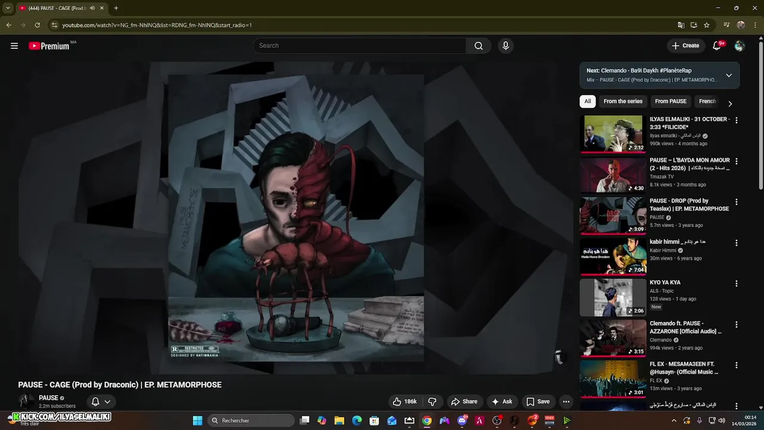Open kabir himmi video title
The width and height of the screenshot is (764, 430).
(x=677, y=242)
